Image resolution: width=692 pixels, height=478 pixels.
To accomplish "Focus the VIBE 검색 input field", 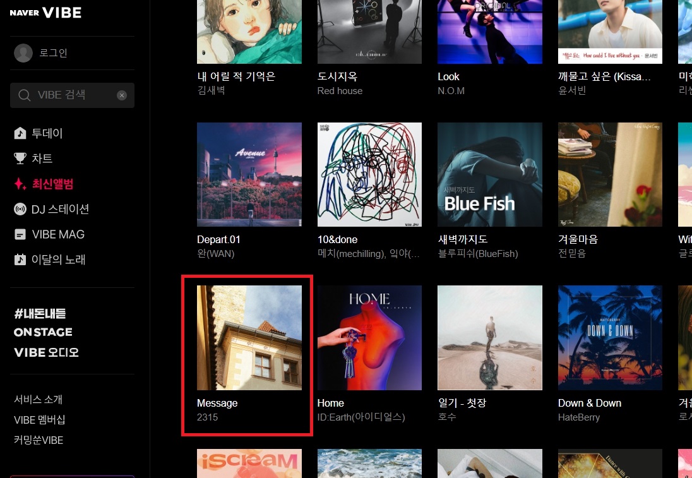I will click(x=73, y=95).
